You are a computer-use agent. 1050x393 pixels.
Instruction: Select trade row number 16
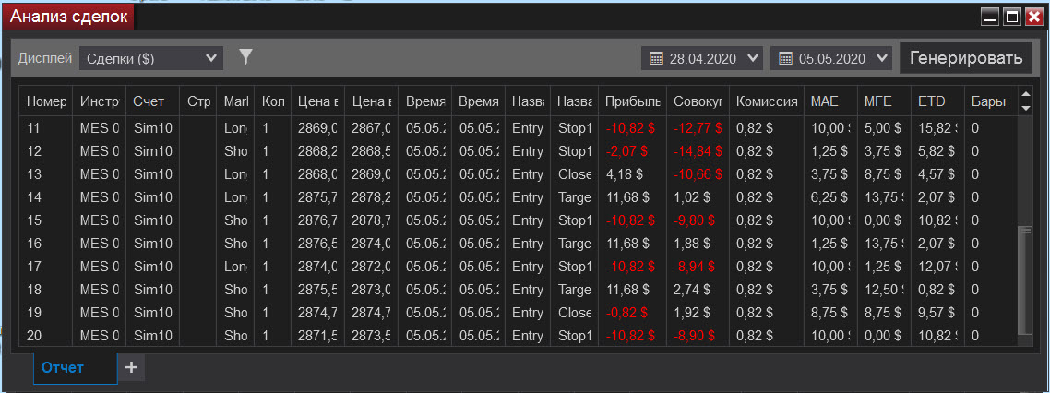tap(519, 243)
